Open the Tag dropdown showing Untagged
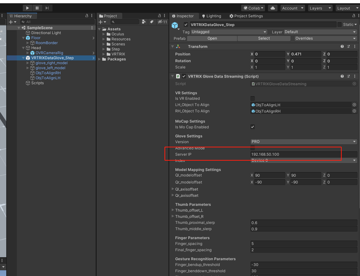 click(229, 32)
